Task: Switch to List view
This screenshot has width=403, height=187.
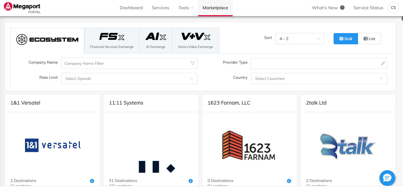Action: pos(370,39)
